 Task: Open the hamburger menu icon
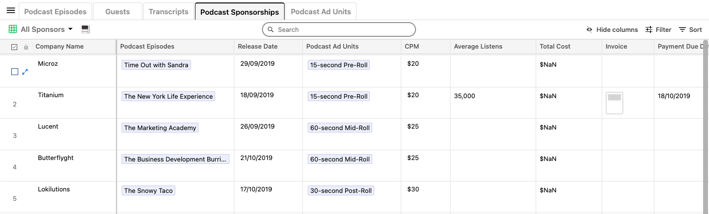pyautogui.click(x=11, y=11)
